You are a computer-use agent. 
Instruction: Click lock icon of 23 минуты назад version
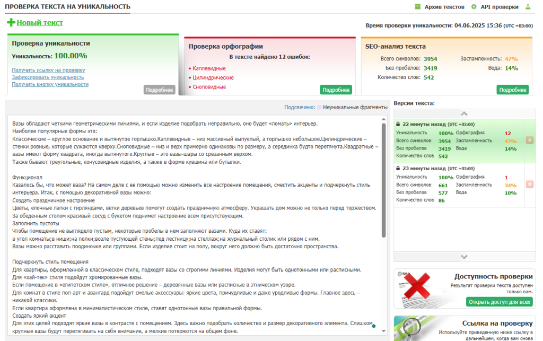[x=398, y=168]
